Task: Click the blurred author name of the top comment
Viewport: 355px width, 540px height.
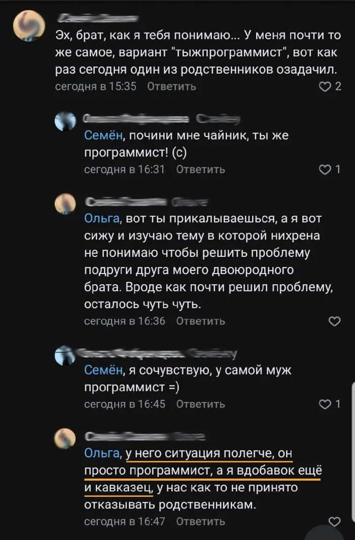Action: click(x=97, y=19)
